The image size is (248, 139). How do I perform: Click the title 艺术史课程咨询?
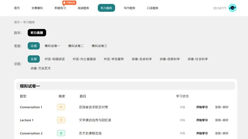pyautogui.click(x=90, y=133)
